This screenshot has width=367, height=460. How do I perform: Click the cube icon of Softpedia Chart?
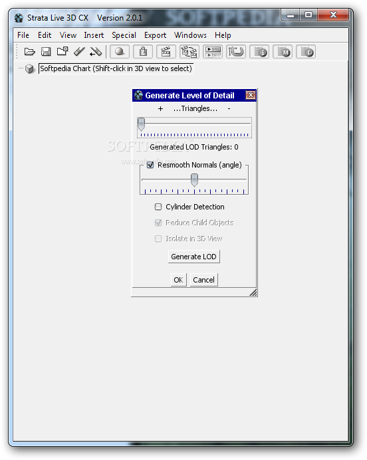(x=30, y=69)
